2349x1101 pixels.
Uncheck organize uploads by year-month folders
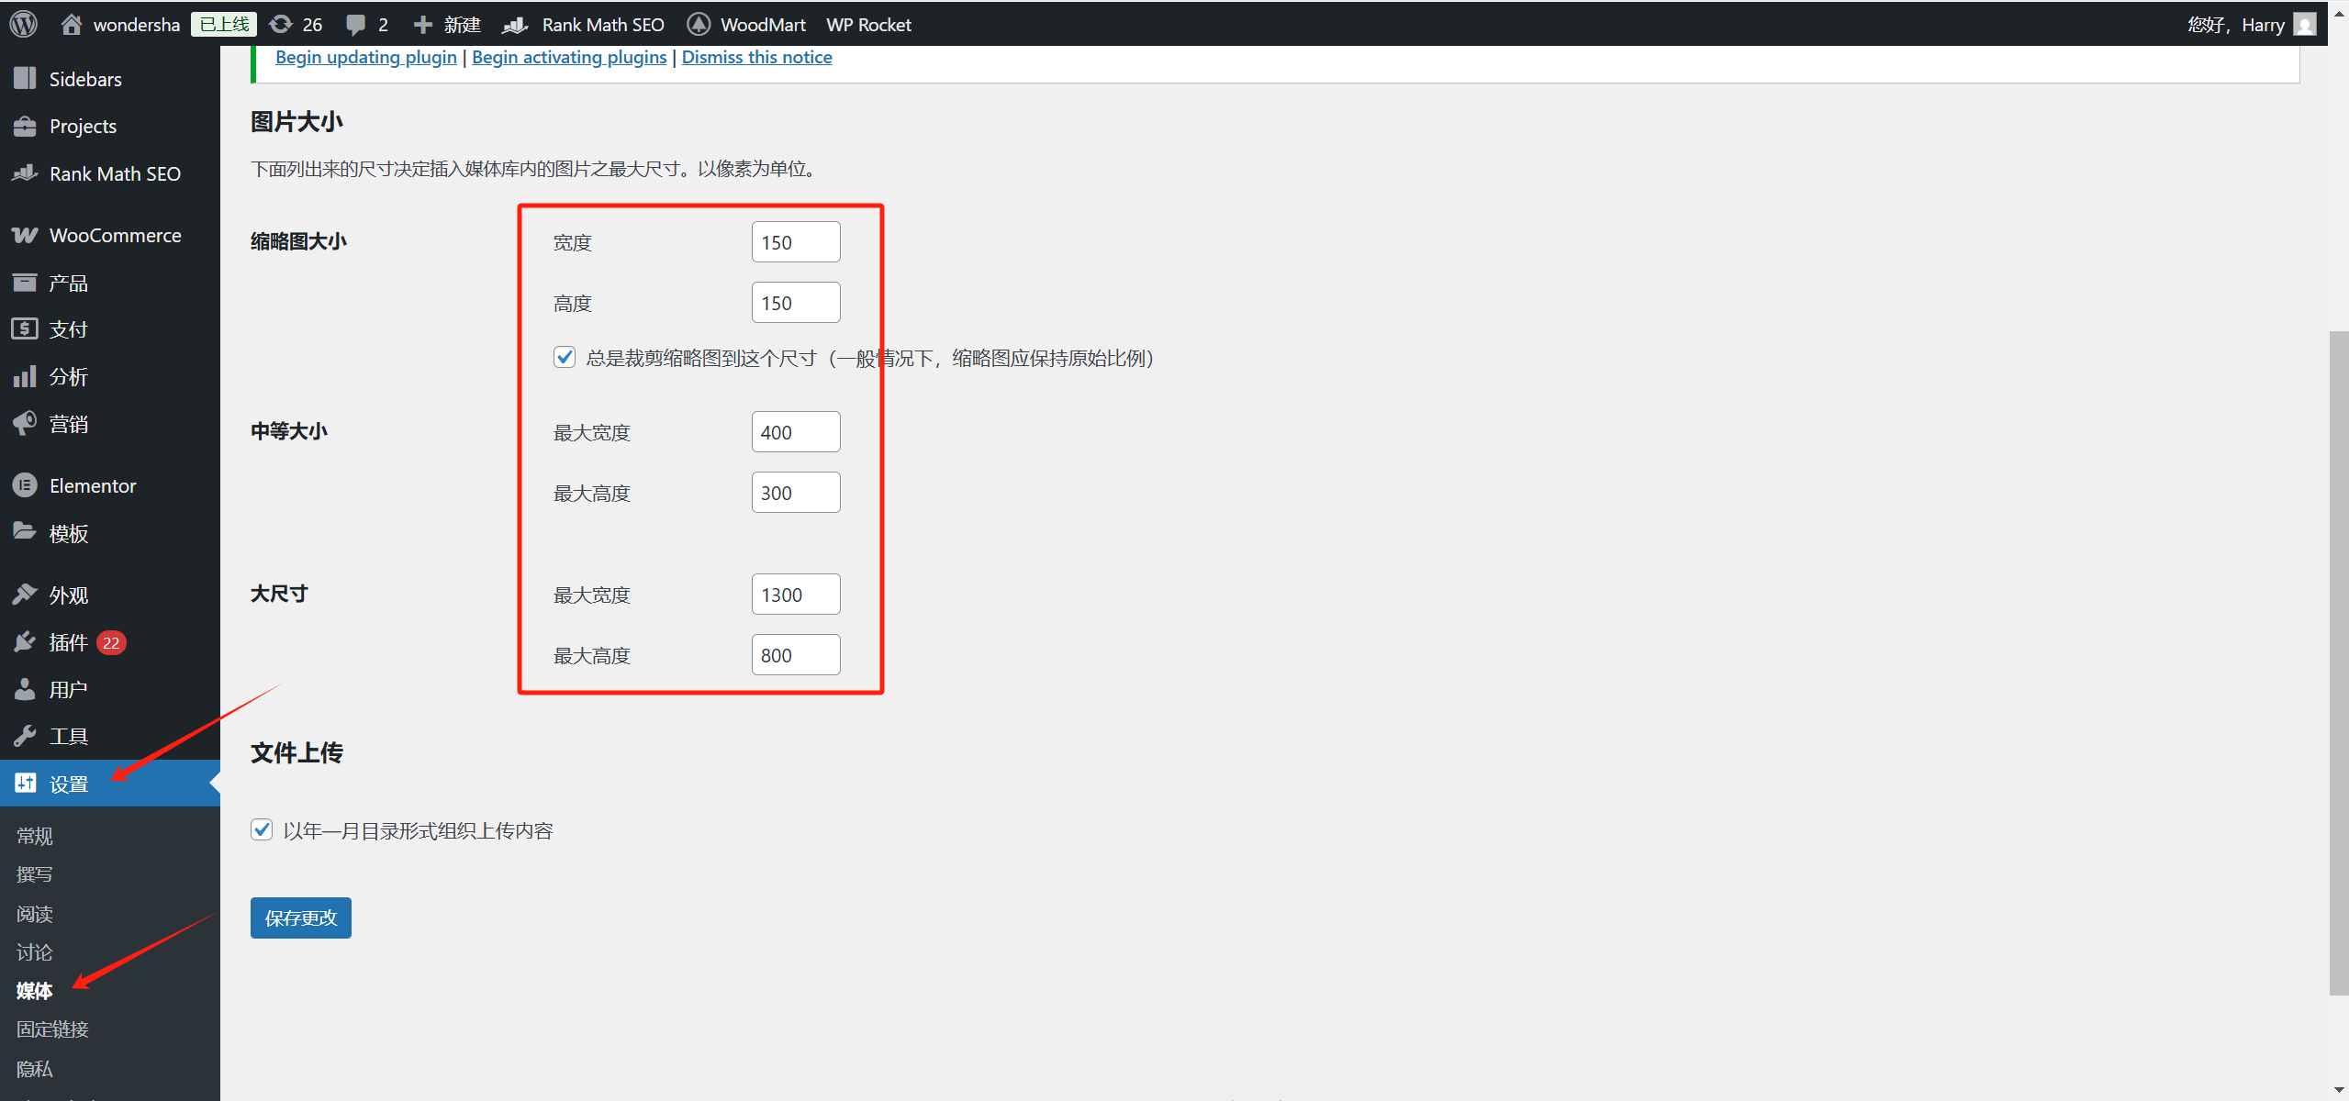262,830
